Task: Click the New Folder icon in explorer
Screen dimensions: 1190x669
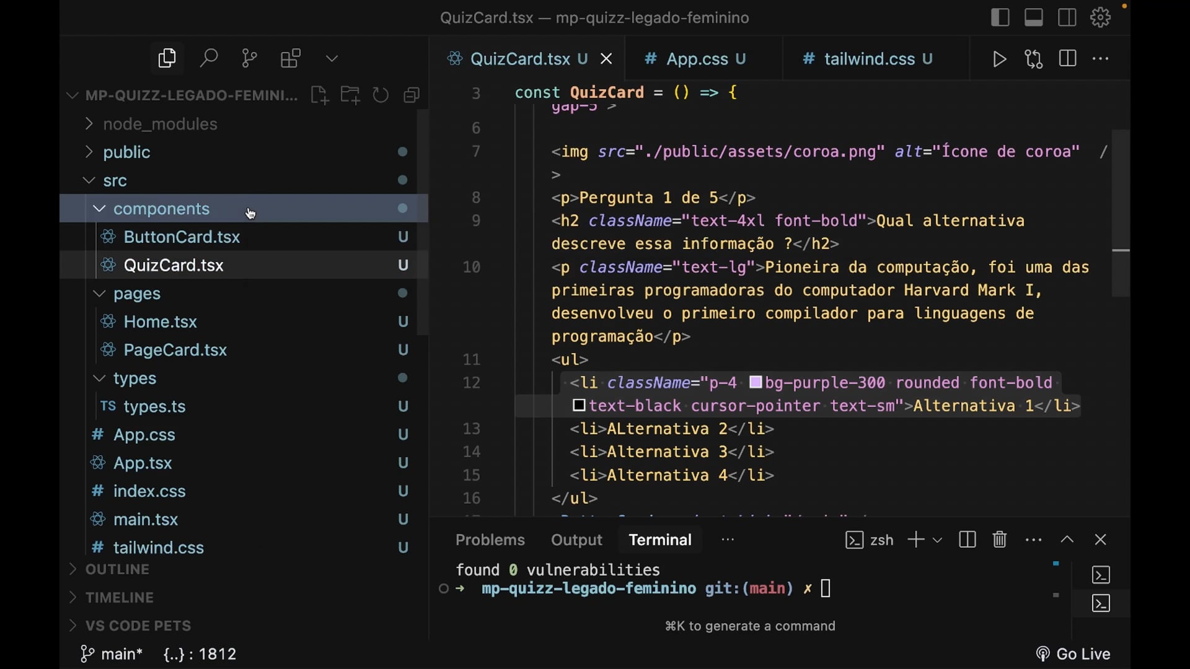Action: [350, 95]
